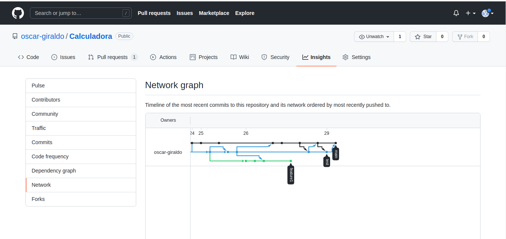This screenshot has height=239, width=506.
Task: Focus the Search or jump to field
Action: pos(80,13)
